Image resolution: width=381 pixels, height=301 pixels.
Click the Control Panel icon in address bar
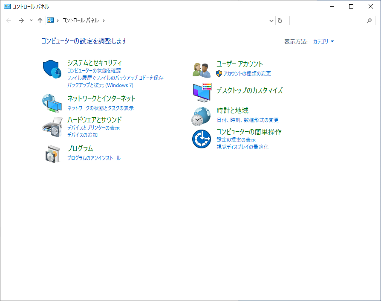tap(50, 20)
